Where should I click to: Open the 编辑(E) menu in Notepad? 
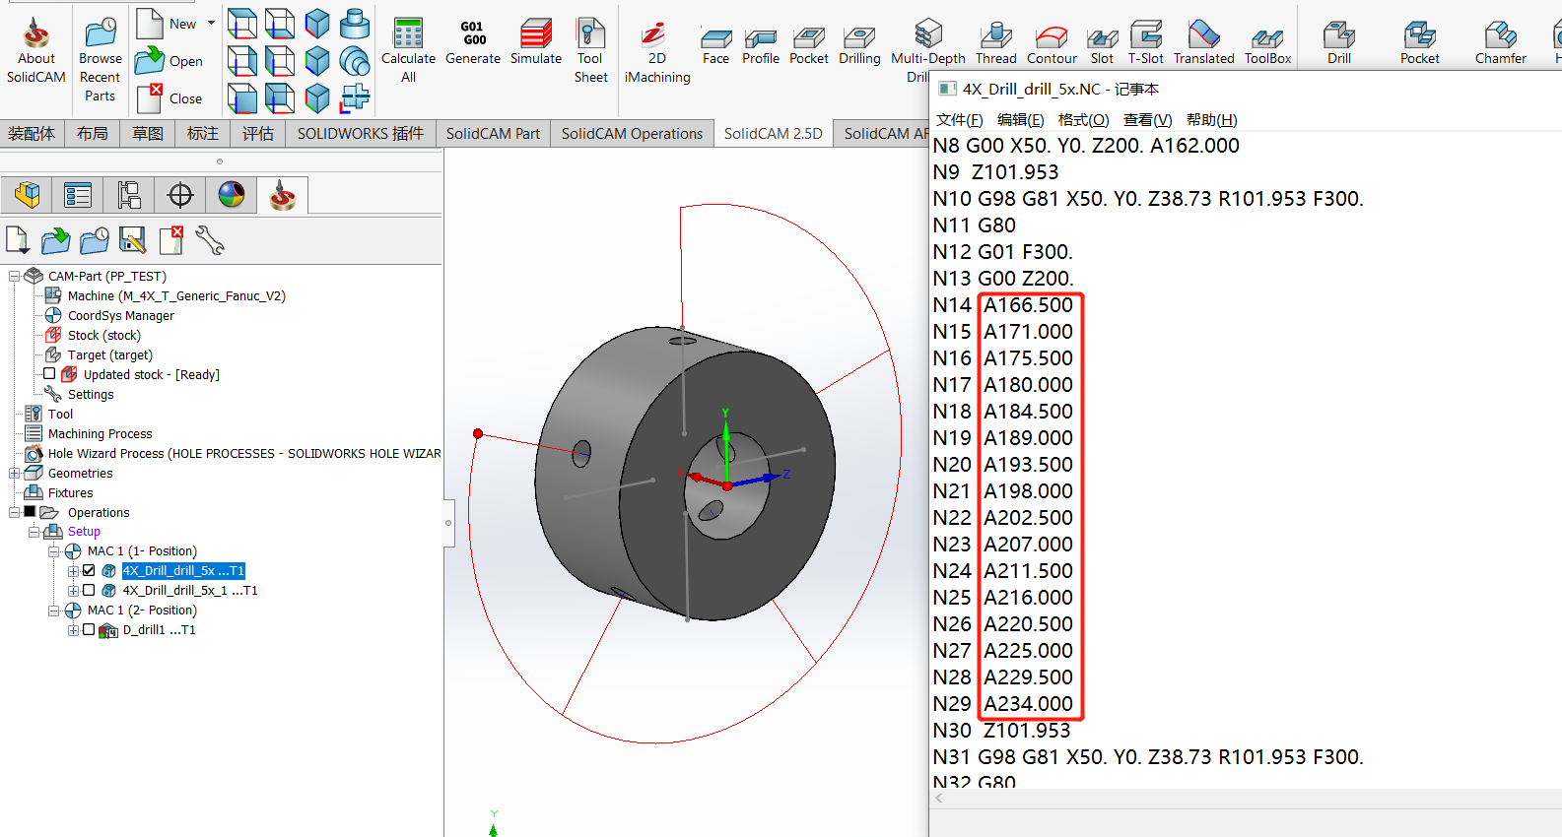pos(1020,119)
